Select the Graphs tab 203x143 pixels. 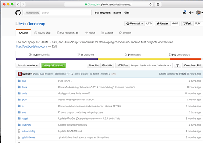(107, 33)
